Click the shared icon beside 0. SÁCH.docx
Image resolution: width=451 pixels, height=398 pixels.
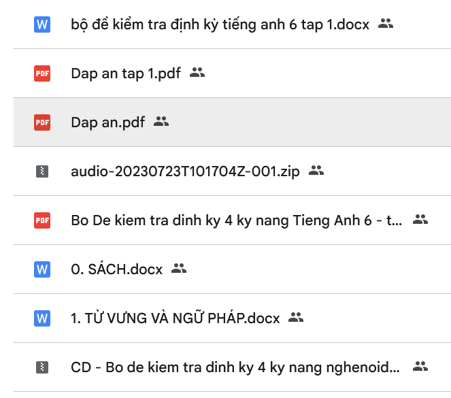tap(179, 269)
